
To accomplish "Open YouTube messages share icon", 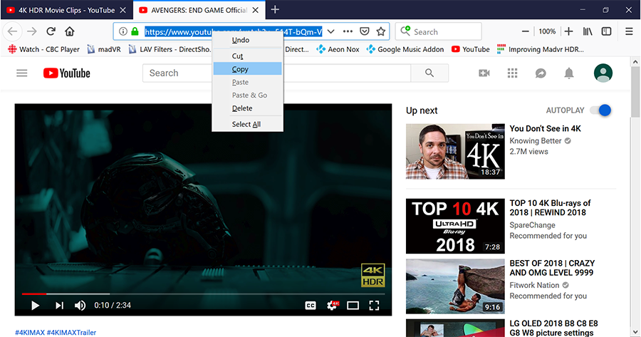I will [541, 73].
